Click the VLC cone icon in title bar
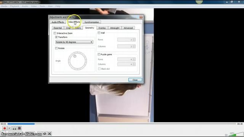The height and width of the screenshot is (137, 244). coord(1,2)
